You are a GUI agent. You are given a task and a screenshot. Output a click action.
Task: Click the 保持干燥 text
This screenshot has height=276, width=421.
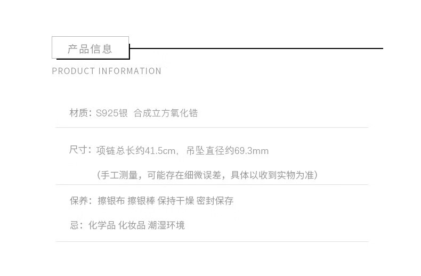click(x=176, y=200)
